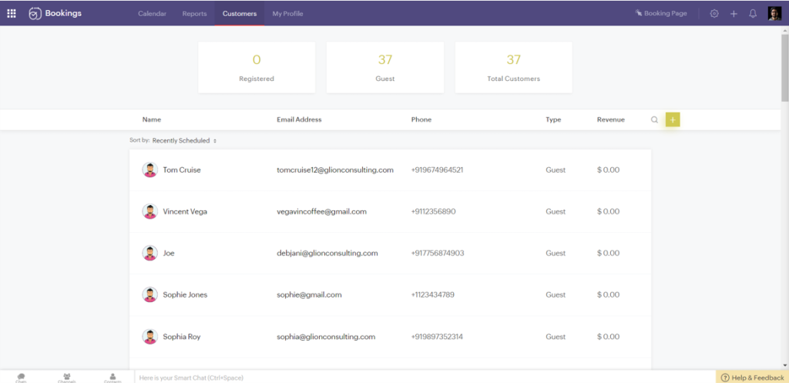Open the Chats icon in bottom bar
789x383 pixels.
22,377
